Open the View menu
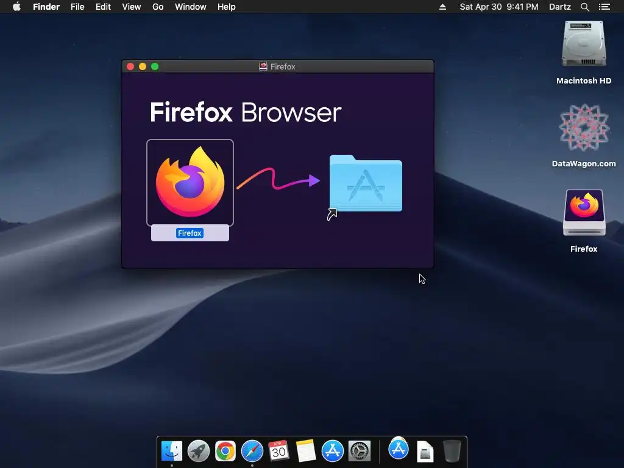The height and width of the screenshot is (468, 624). 132,7
